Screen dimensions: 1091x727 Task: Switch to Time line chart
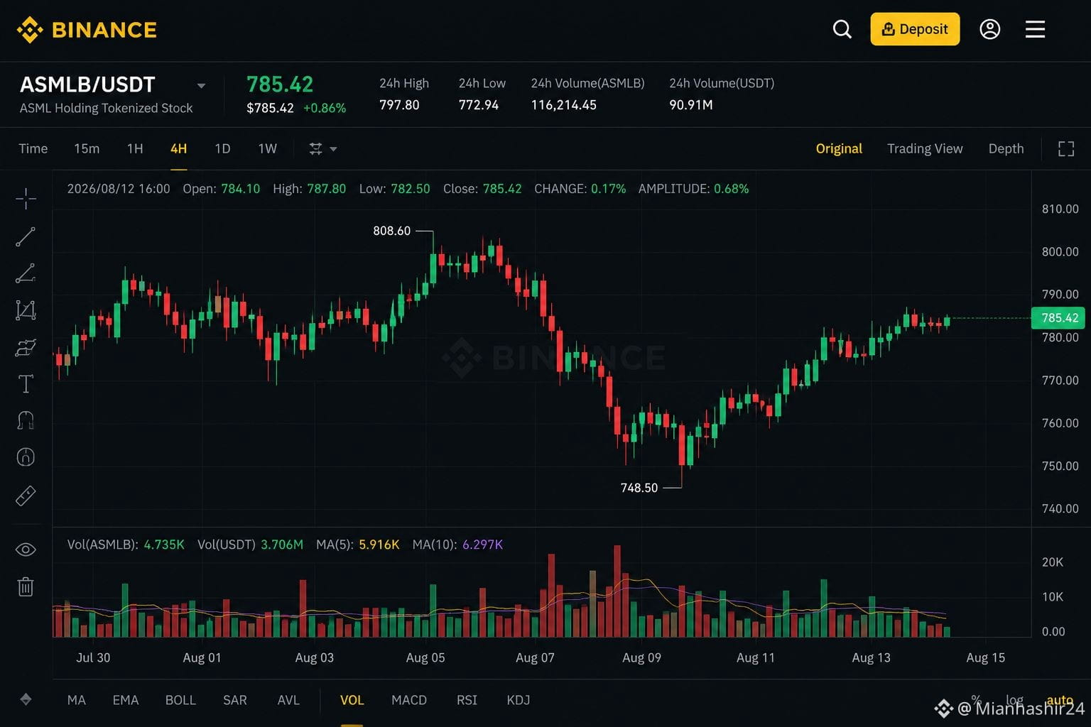33,148
